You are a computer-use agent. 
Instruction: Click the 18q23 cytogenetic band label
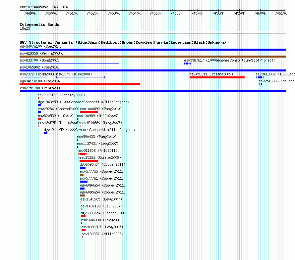coord(25,28)
